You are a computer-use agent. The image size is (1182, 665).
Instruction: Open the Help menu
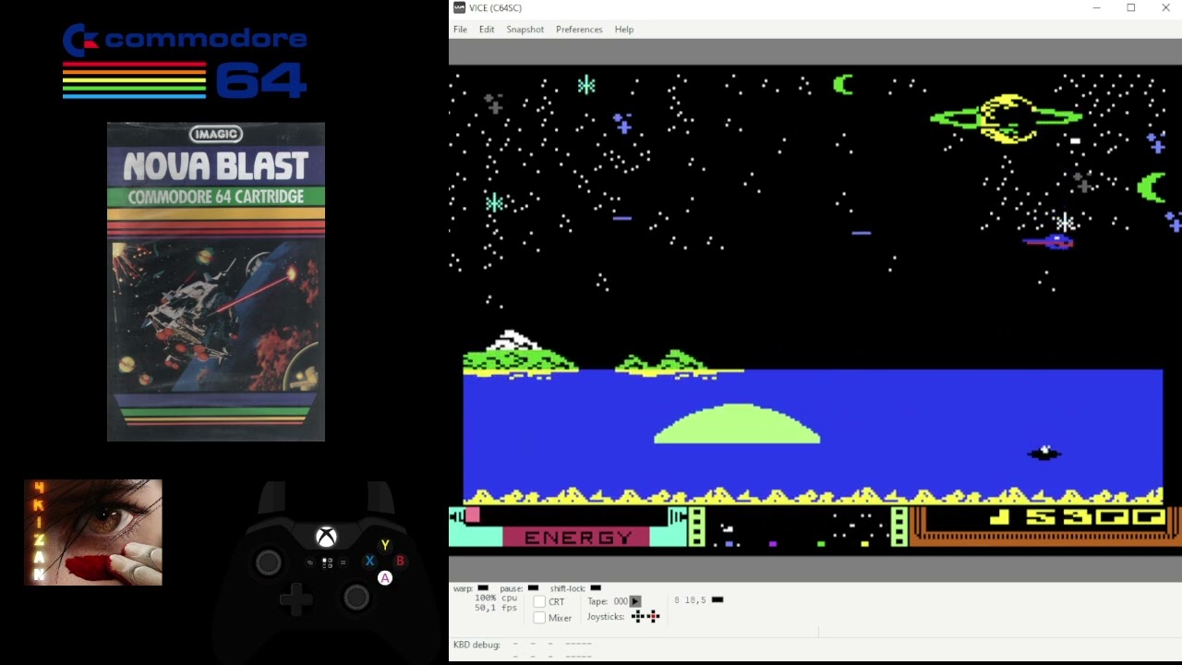point(624,30)
